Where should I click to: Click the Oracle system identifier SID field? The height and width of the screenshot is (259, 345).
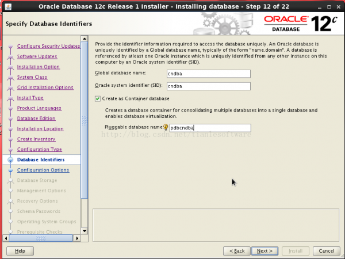click(208, 86)
